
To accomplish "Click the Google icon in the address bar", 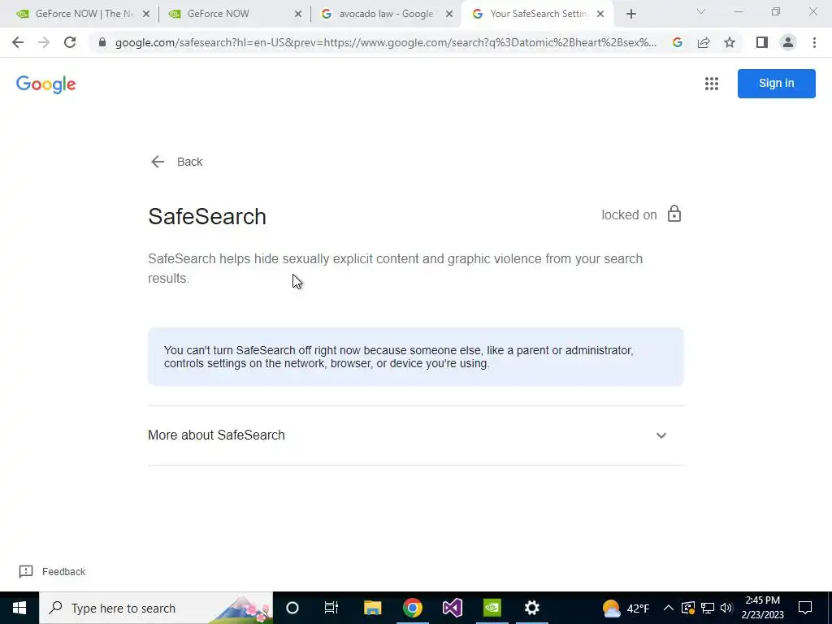I will pos(677,42).
